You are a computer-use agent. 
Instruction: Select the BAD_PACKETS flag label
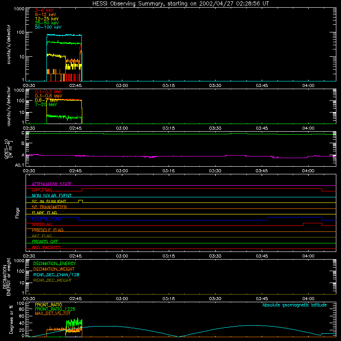[x=46, y=247]
